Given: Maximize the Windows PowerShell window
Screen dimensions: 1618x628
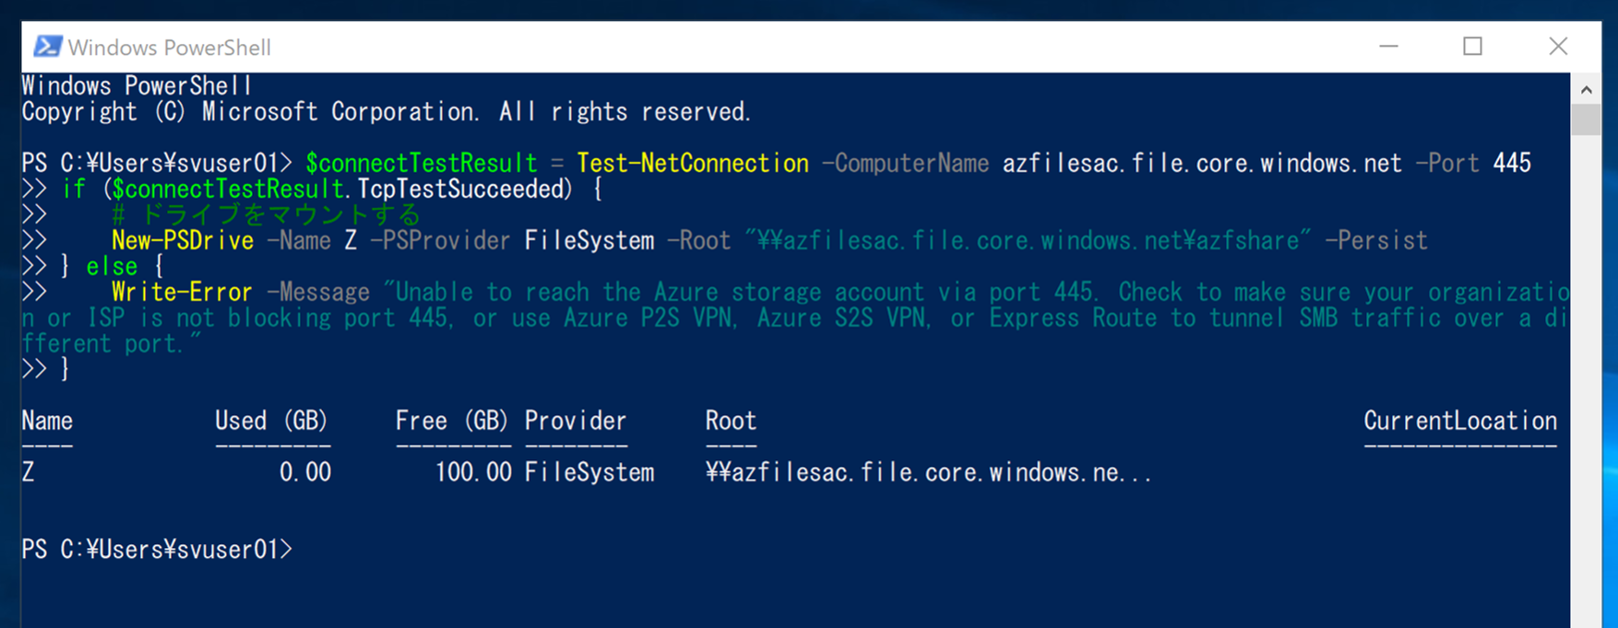Looking at the screenshot, I should [x=1472, y=46].
